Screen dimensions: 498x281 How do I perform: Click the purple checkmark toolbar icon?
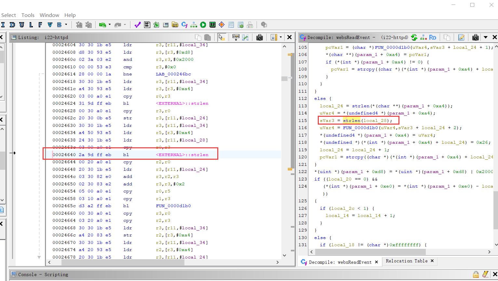(138, 25)
